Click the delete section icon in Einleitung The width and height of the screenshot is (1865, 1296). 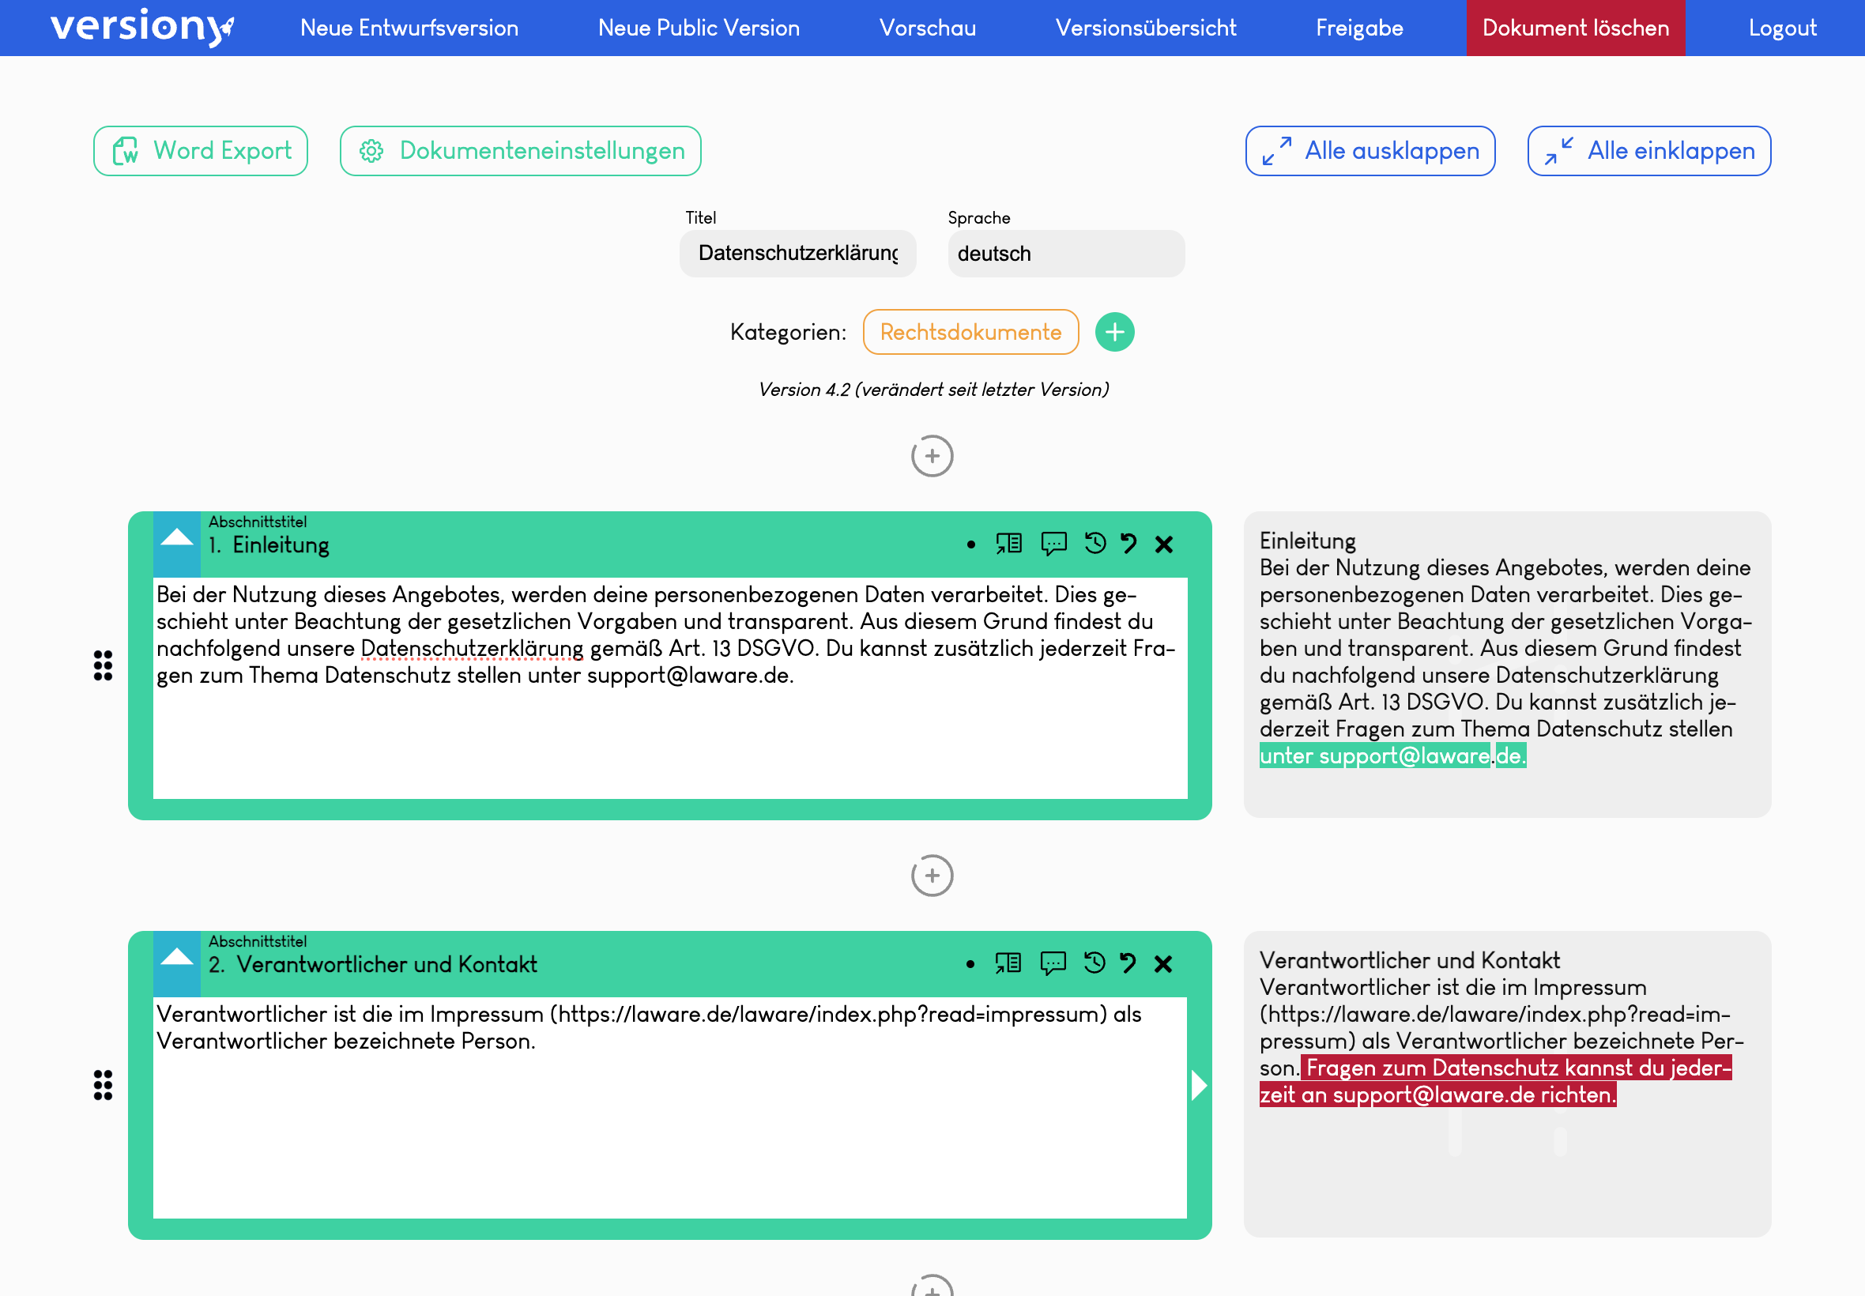[1163, 545]
